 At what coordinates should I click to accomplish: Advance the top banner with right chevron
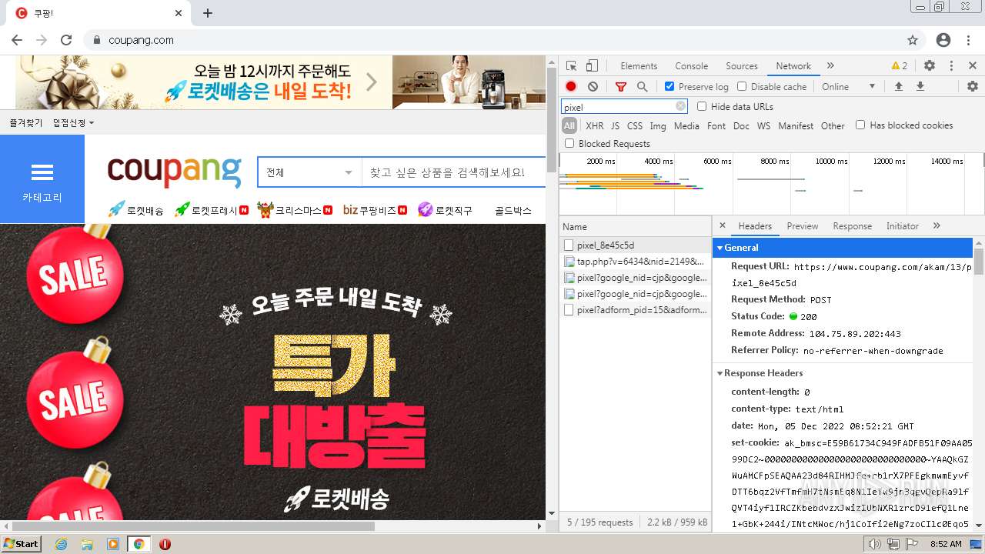pyautogui.click(x=372, y=82)
